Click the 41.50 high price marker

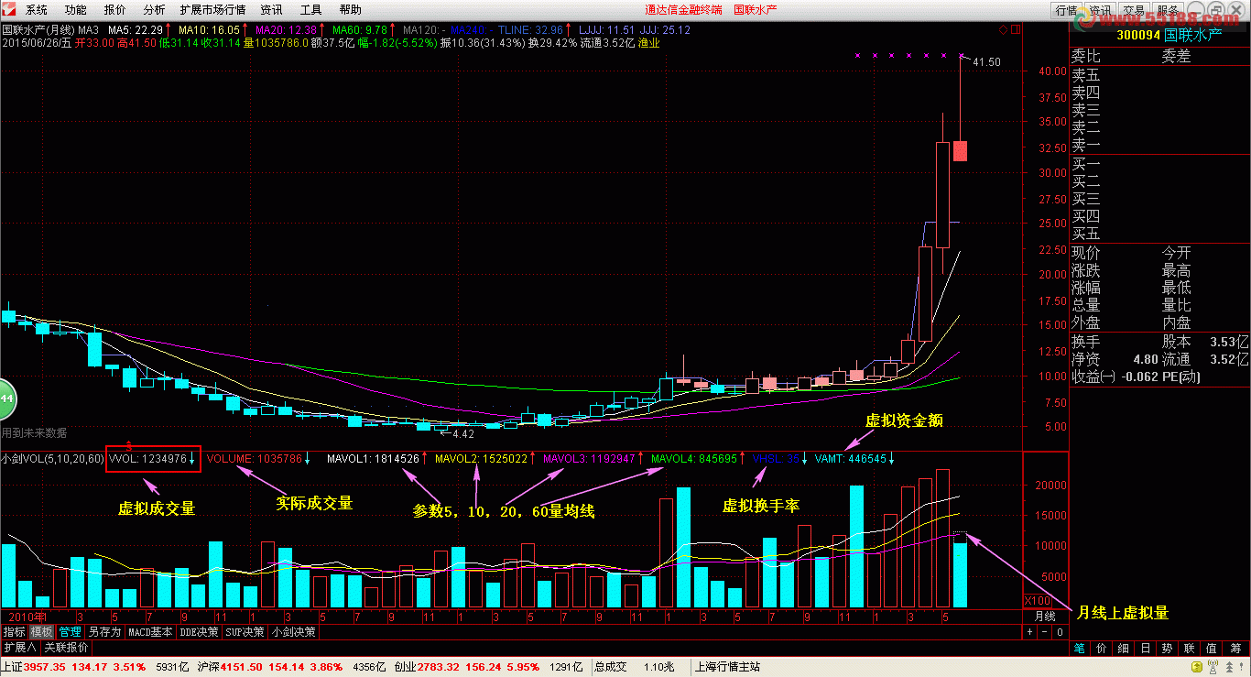coord(986,62)
